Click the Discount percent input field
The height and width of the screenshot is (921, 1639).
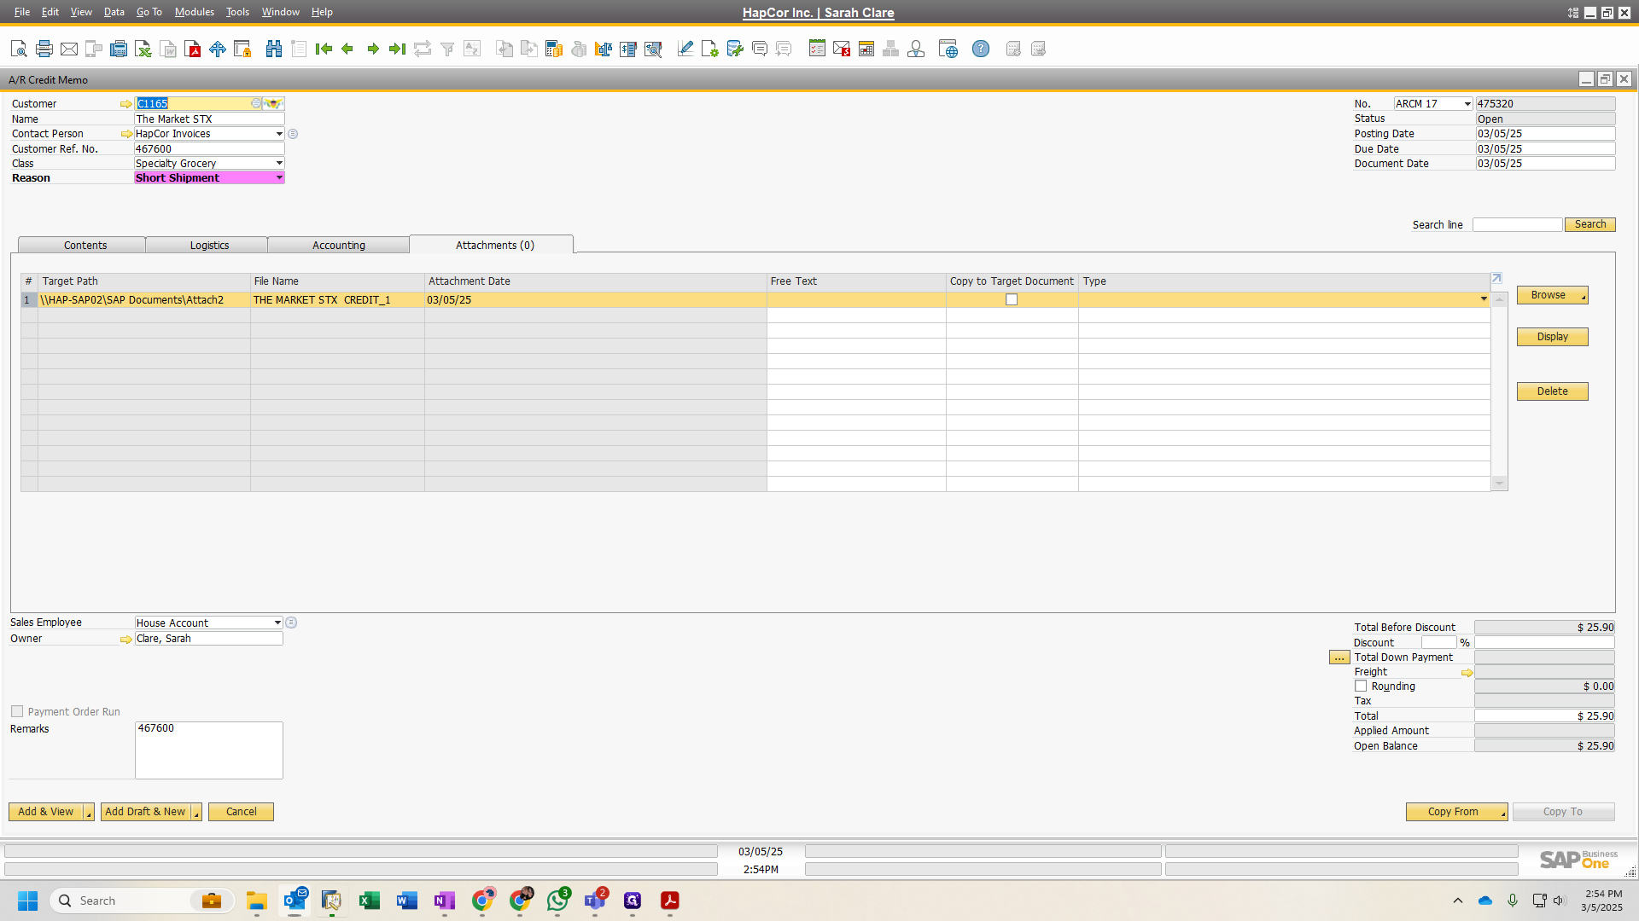point(1438,643)
